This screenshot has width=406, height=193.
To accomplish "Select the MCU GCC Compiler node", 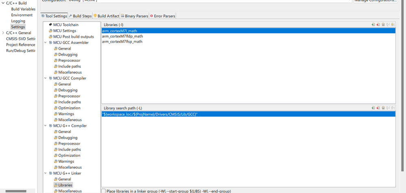I will pos(68,78).
